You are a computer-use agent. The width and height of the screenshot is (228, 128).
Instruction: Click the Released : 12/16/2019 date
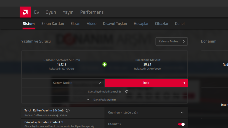click(62, 69)
